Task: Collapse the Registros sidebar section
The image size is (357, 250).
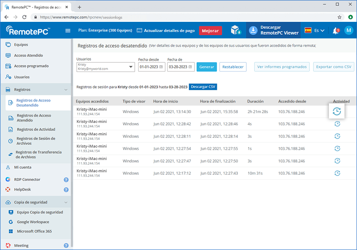Action: coord(66,90)
